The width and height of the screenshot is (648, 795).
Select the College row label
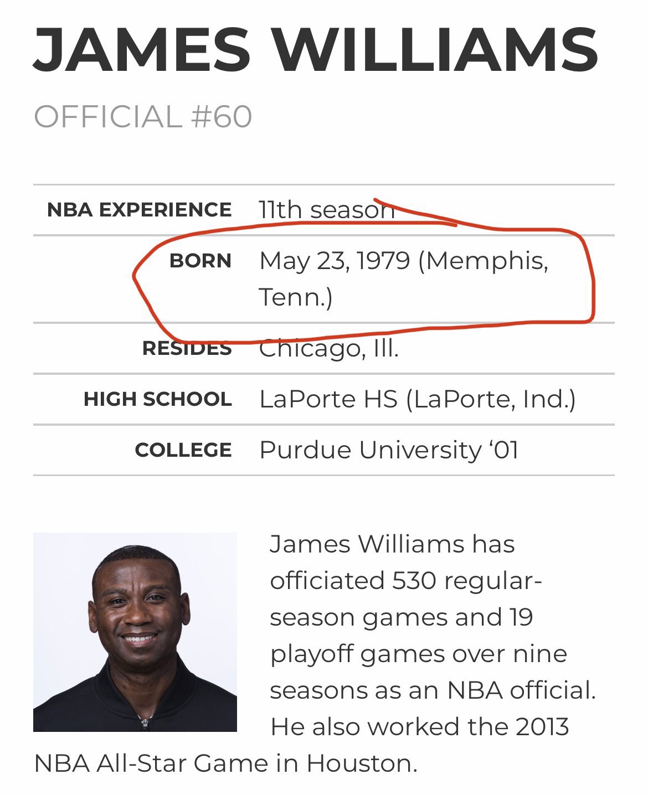pos(183,450)
